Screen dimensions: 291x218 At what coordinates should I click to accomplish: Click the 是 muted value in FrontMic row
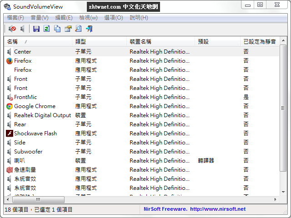point(246,97)
